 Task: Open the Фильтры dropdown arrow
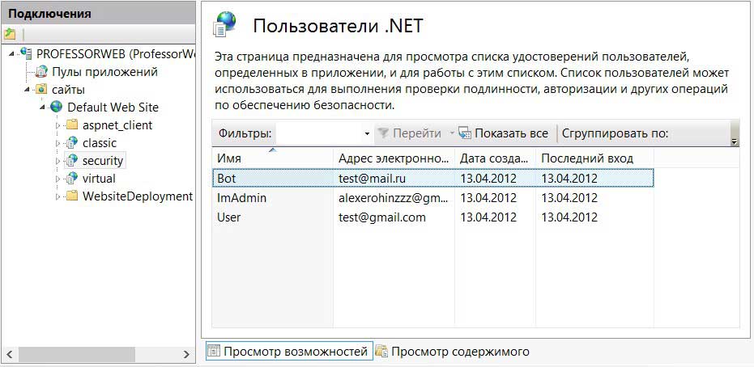368,134
